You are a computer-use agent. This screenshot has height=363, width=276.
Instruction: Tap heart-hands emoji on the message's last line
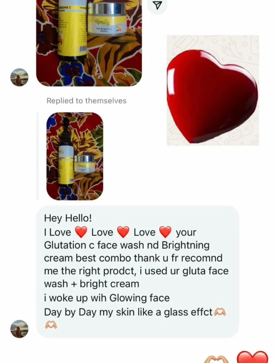(51, 324)
